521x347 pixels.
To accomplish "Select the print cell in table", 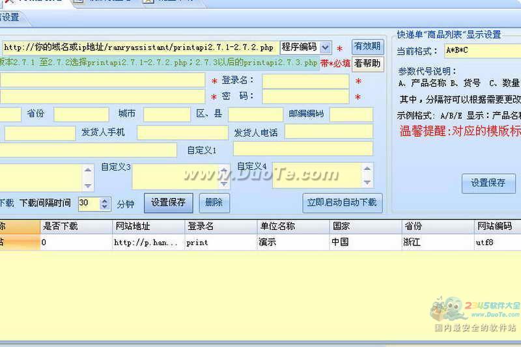I will click(221, 242).
